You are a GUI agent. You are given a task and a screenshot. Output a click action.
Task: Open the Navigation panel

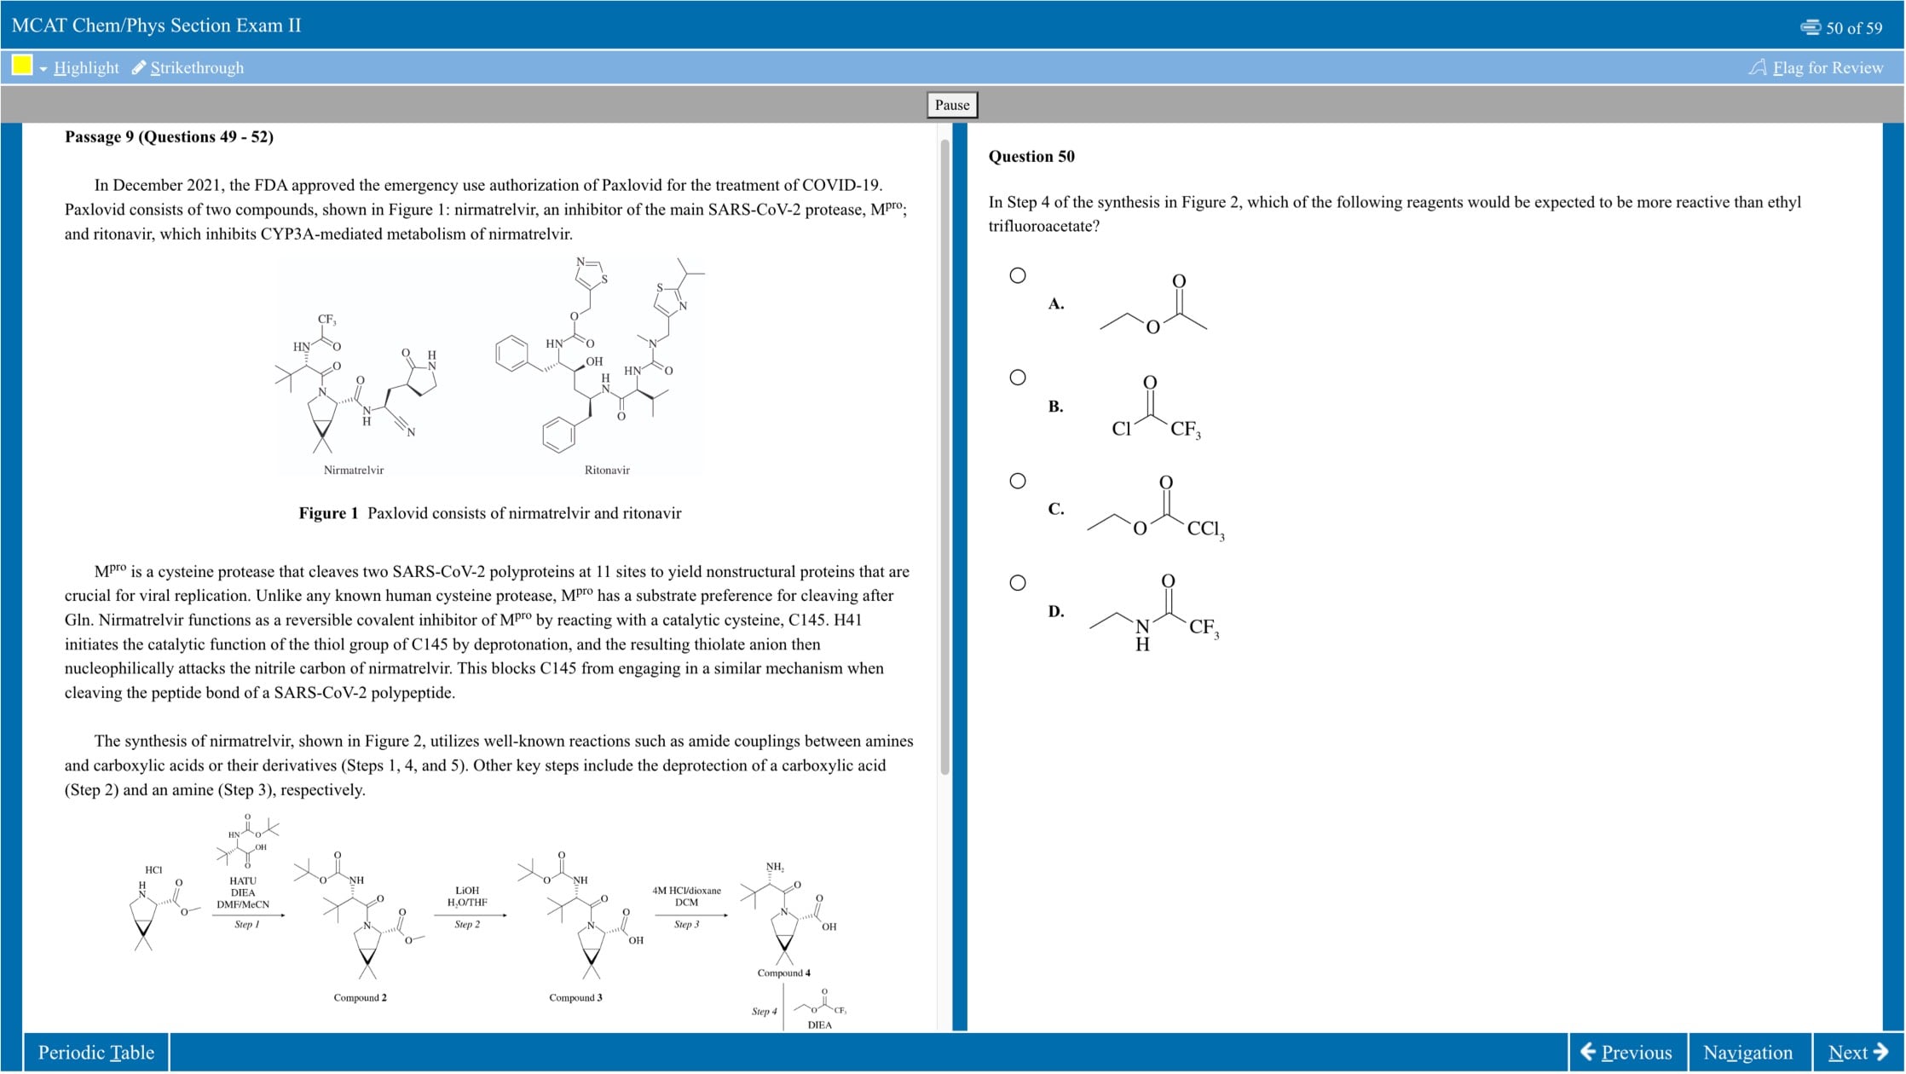pyautogui.click(x=1748, y=1052)
